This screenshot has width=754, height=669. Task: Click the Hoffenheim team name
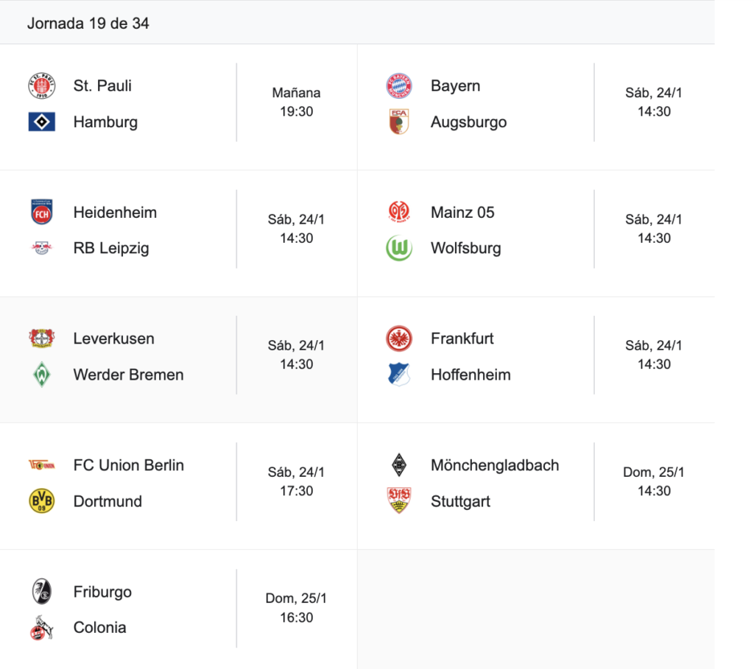(x=471, y=375)
